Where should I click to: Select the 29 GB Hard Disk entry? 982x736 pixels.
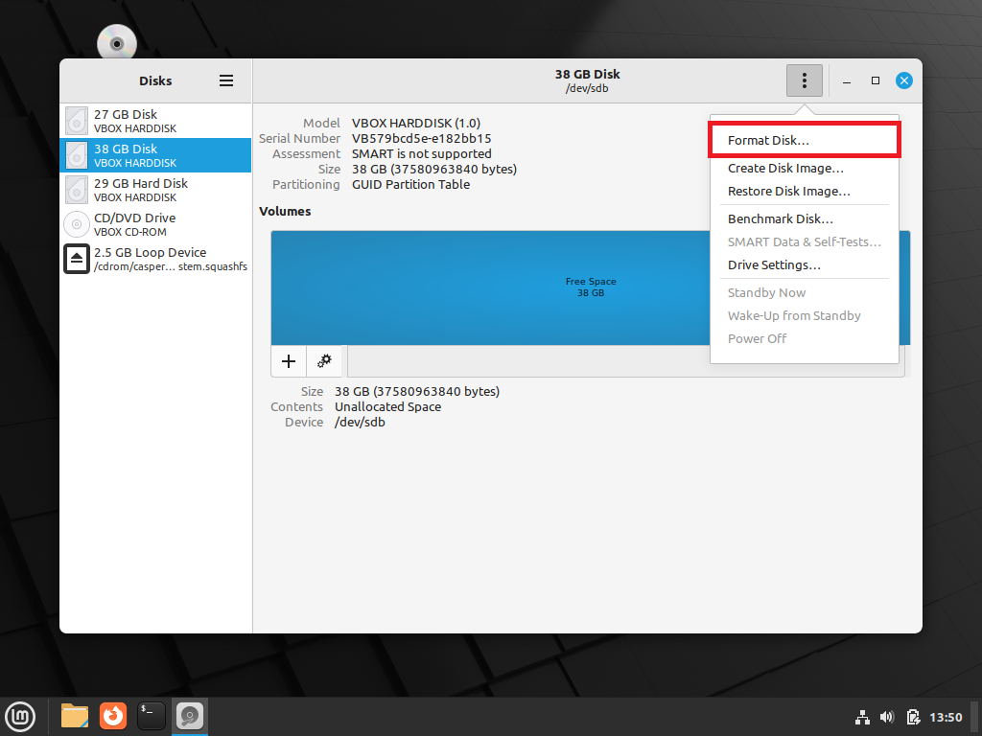pyautogui.click(x=155, y=190)
